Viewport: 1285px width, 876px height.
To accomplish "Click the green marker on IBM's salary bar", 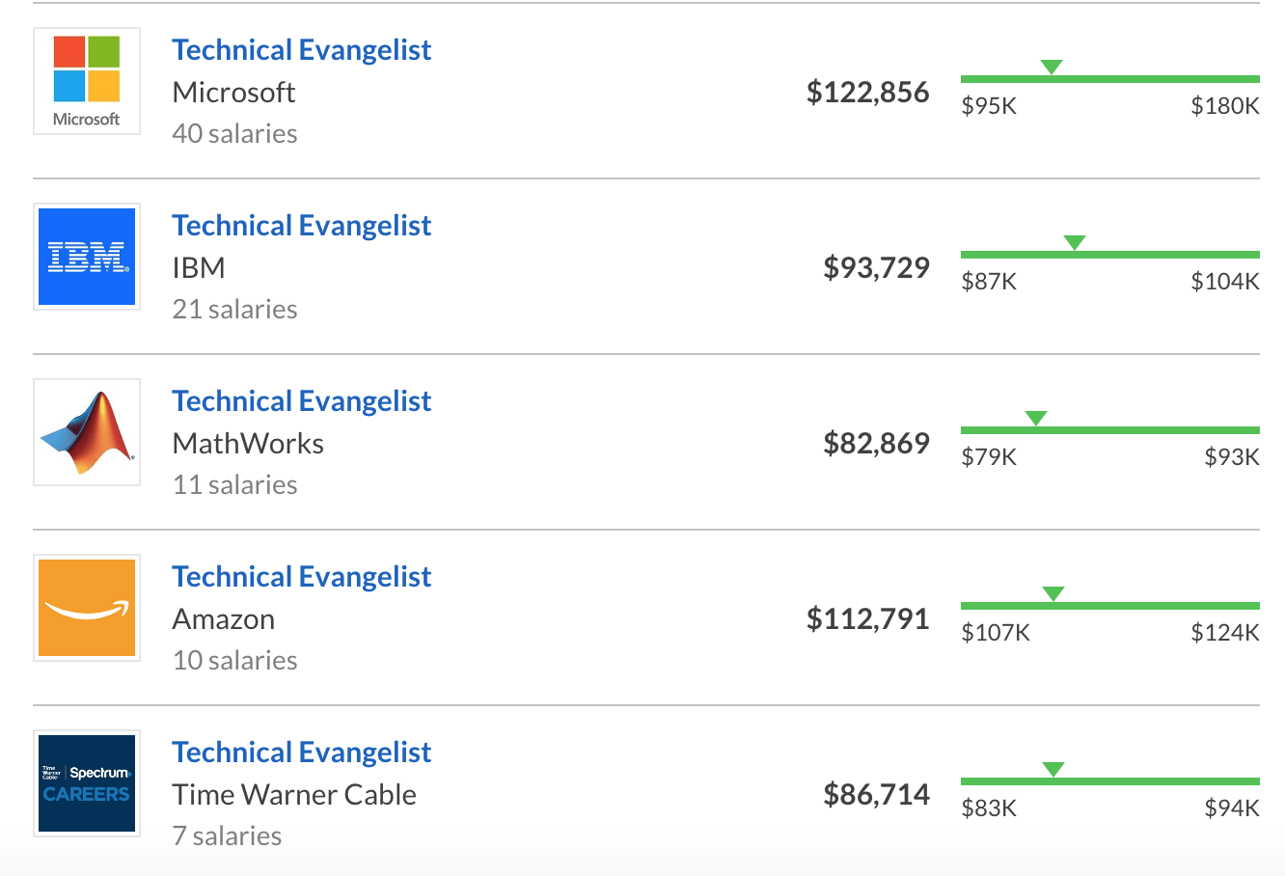I will 1074,243.
